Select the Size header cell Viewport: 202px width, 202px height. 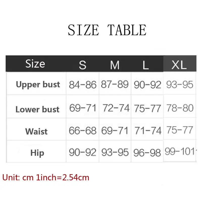click(x=35, y=64)
